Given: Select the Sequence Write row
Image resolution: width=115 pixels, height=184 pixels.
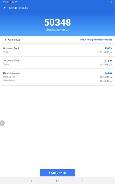Looking at the screenshot, I should click(57, 62).
